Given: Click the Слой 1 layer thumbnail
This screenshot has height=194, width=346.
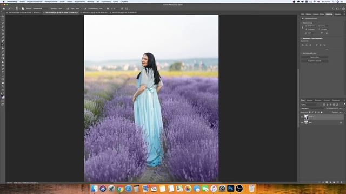Looking at the screenshot, I should tap(306, 117).
